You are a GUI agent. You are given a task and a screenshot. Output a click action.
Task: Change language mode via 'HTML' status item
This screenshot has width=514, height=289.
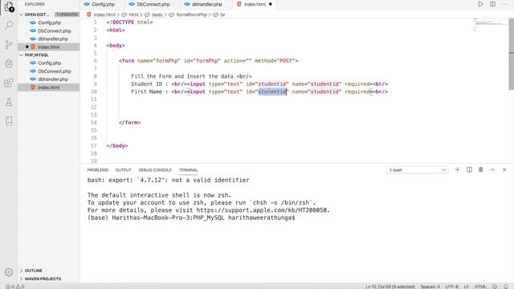coord(480,287)
